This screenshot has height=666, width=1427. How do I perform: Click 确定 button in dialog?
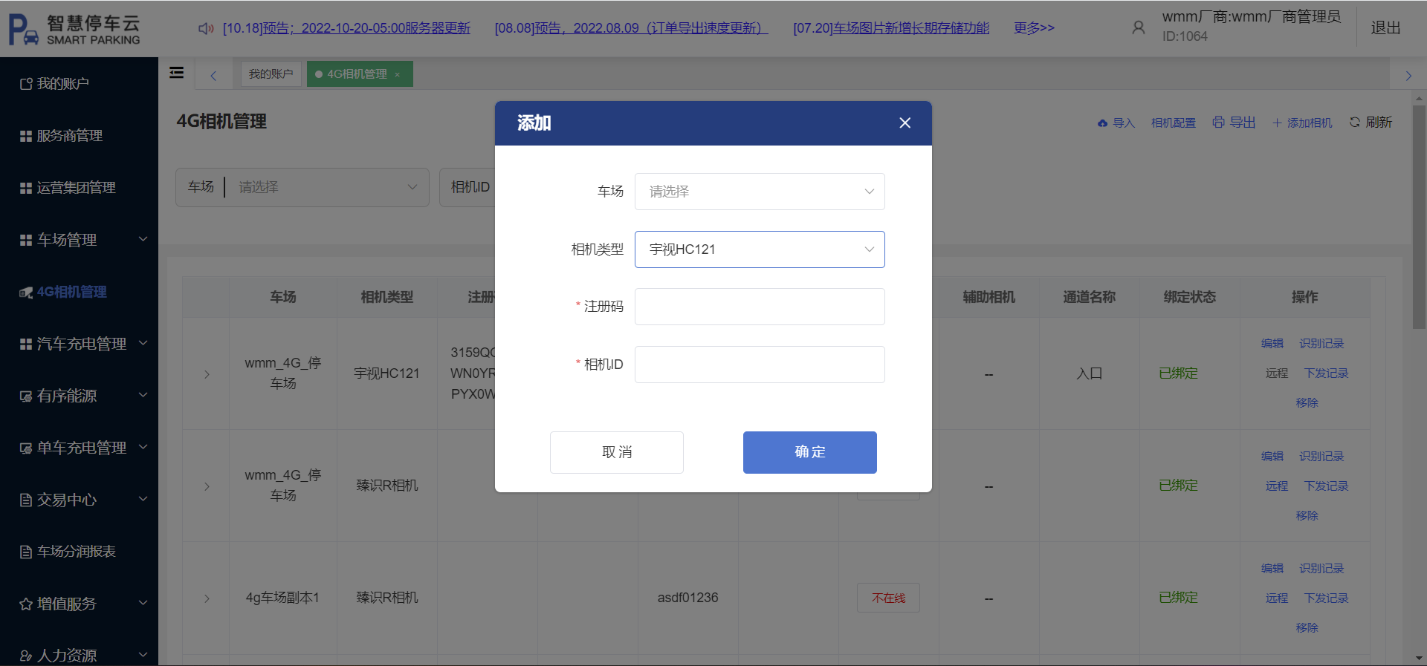coord(810,452)
